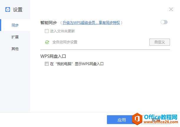Open the 升级为WPS超级会员 link
180x127 pixels.
tap(91, 23)
